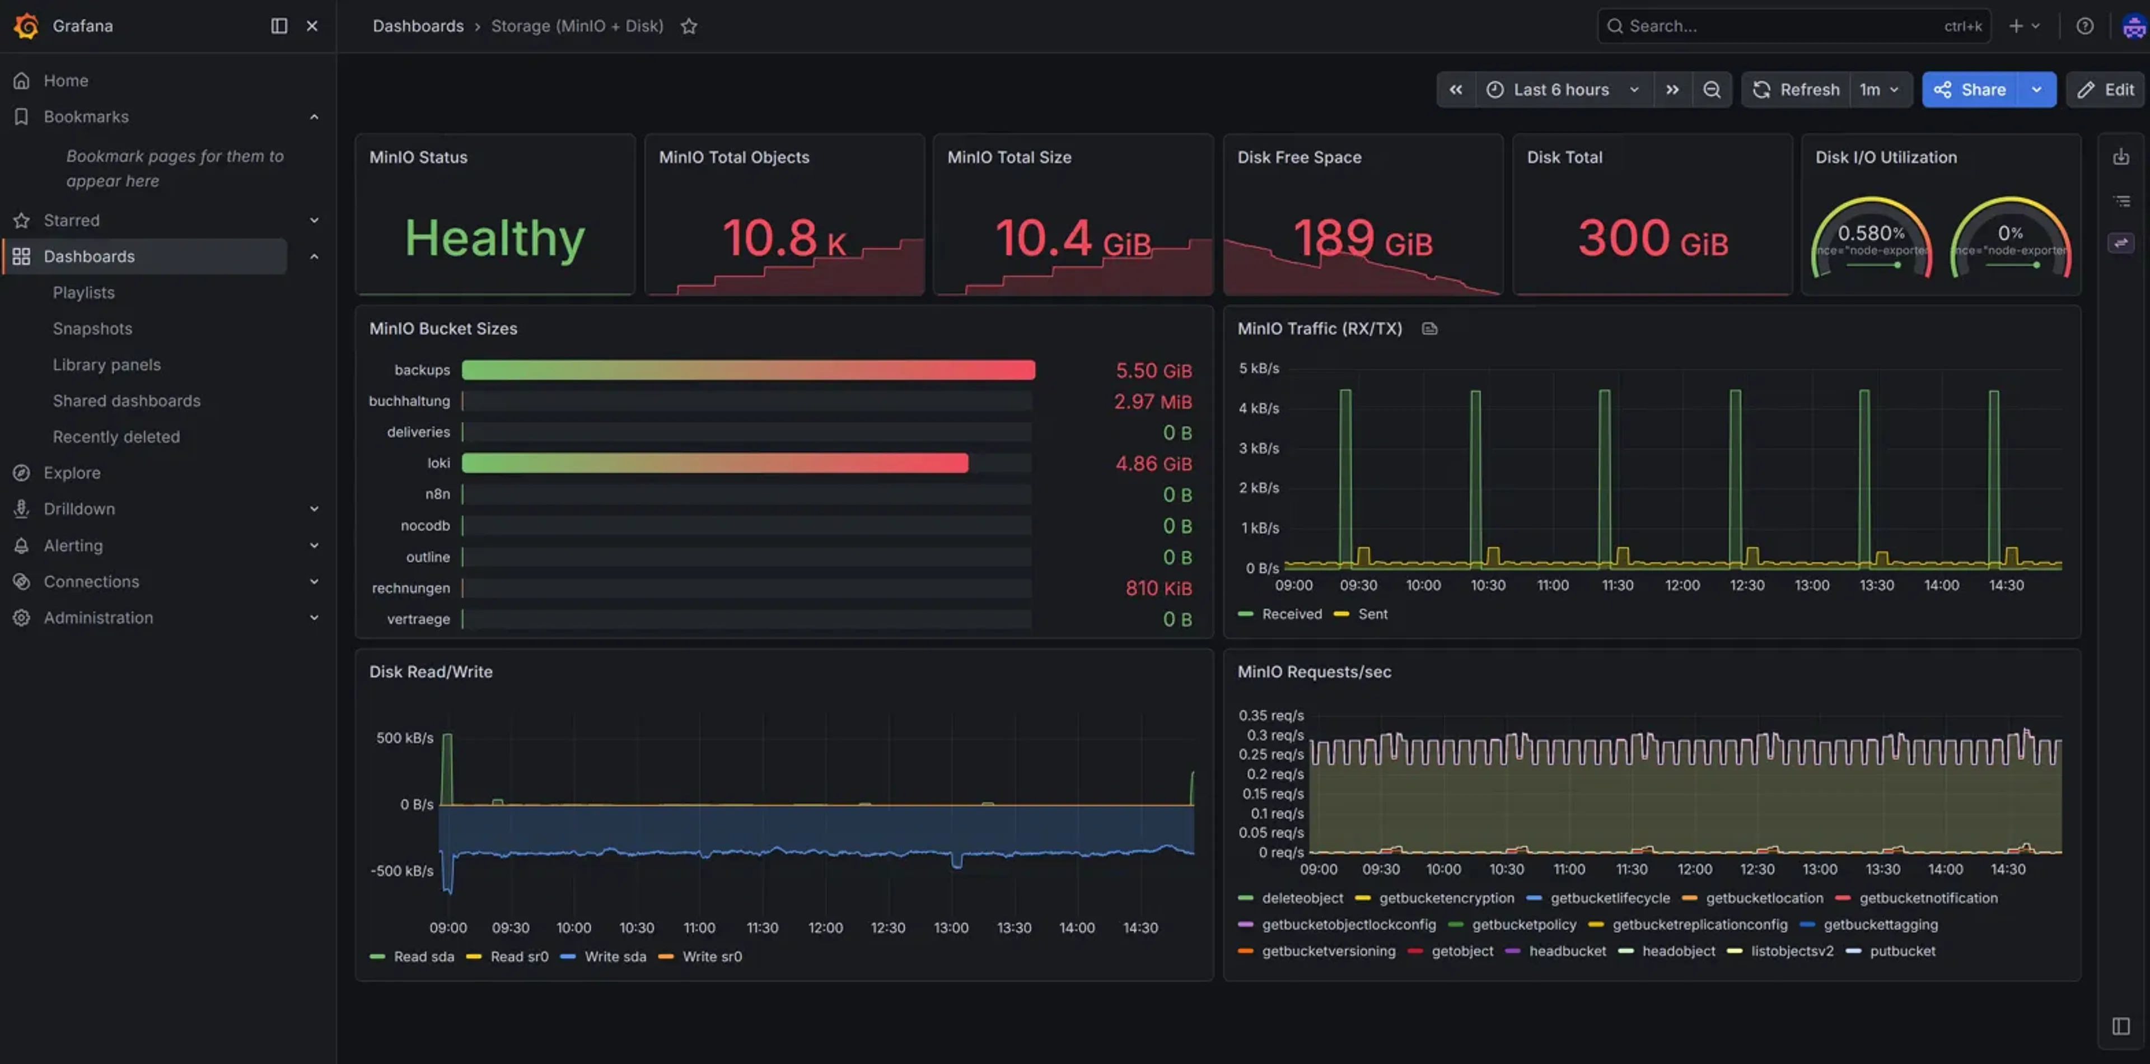
Task: Open the MinIO Traffic panel description icon
Action: click(1430, 329)
